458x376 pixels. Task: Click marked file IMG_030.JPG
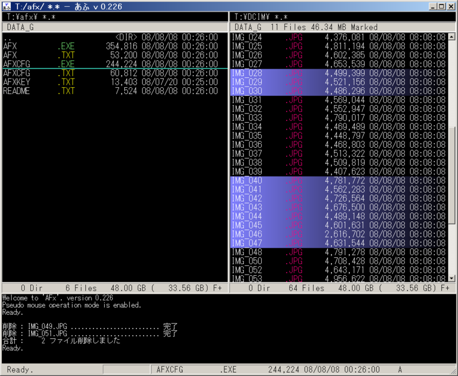point(339,91)
